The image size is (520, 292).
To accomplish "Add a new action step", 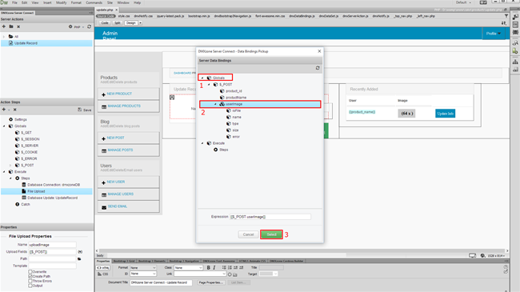I will click(4, 110).
